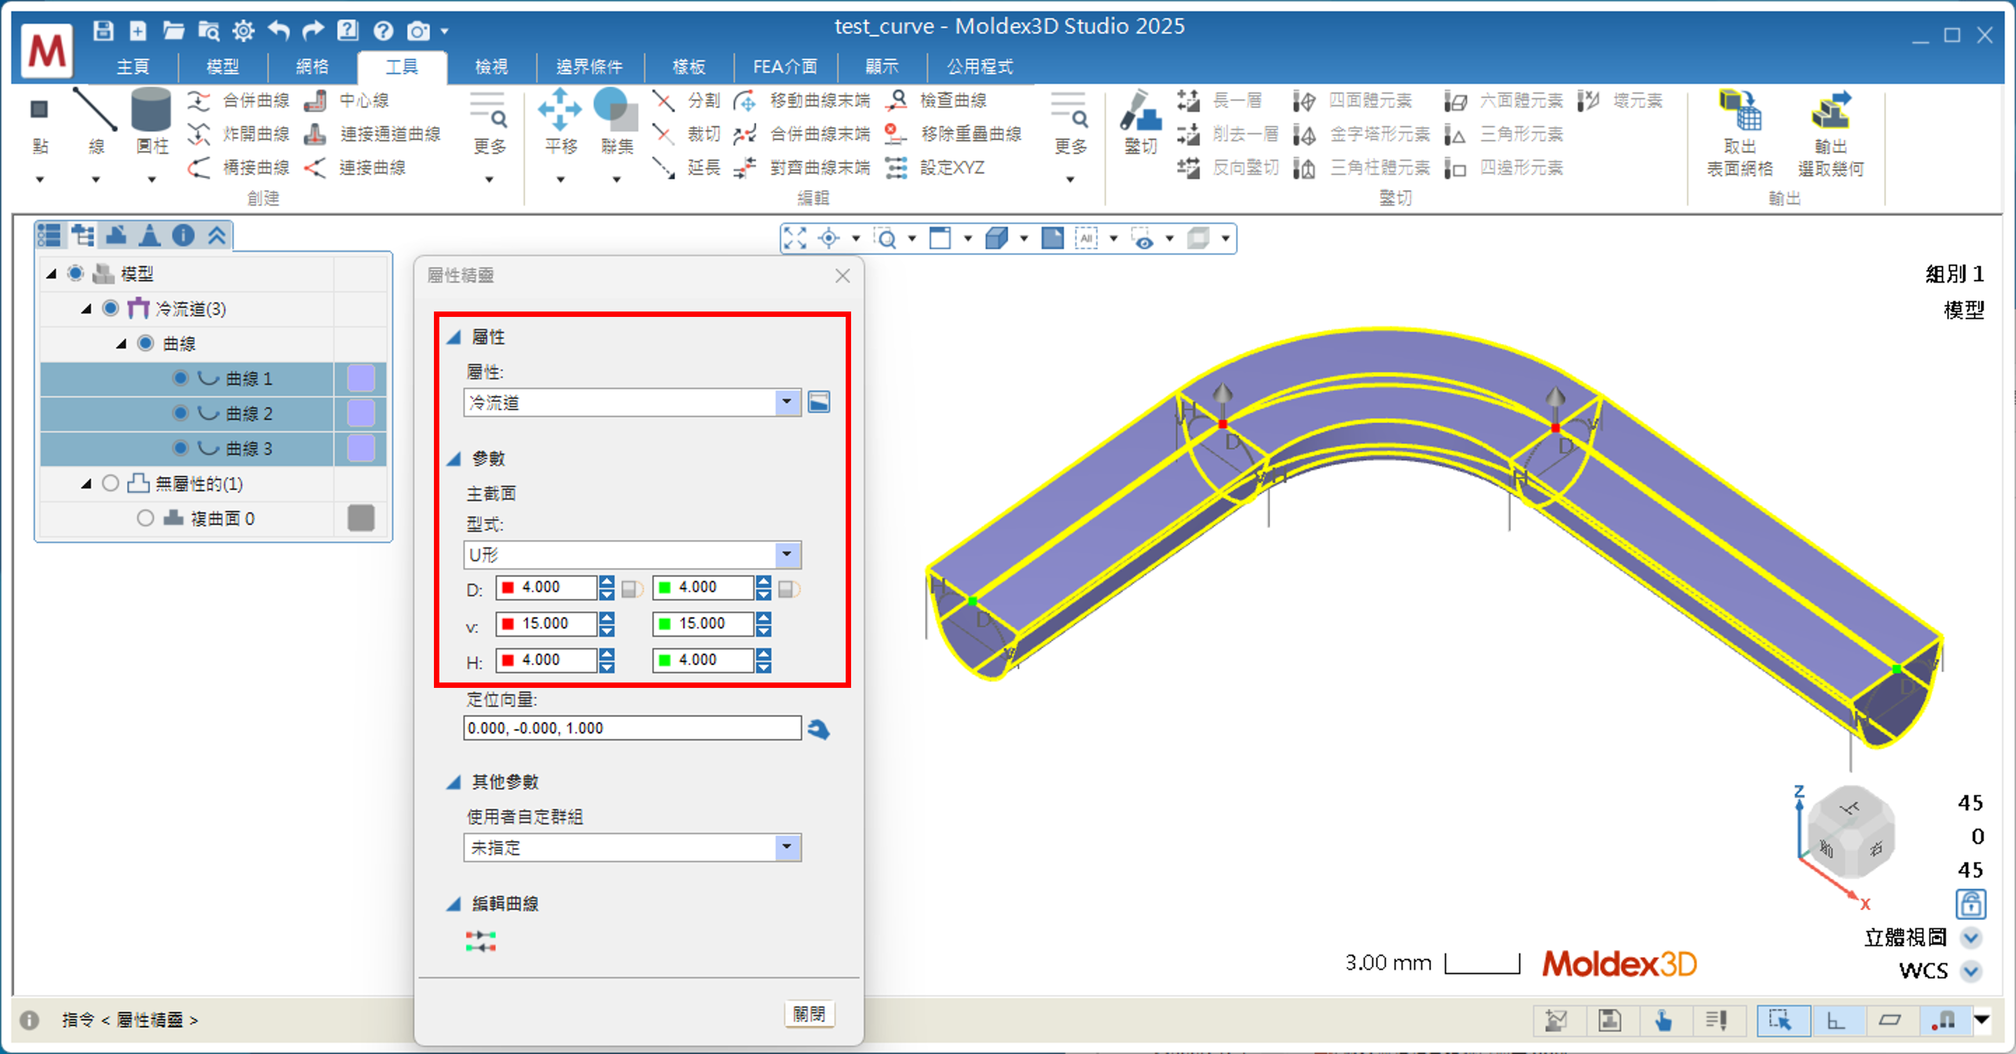Screen dimensions: 2016x1054
Task: Switch to the FEA介面 ribbon tab
Action: point(785,67)
